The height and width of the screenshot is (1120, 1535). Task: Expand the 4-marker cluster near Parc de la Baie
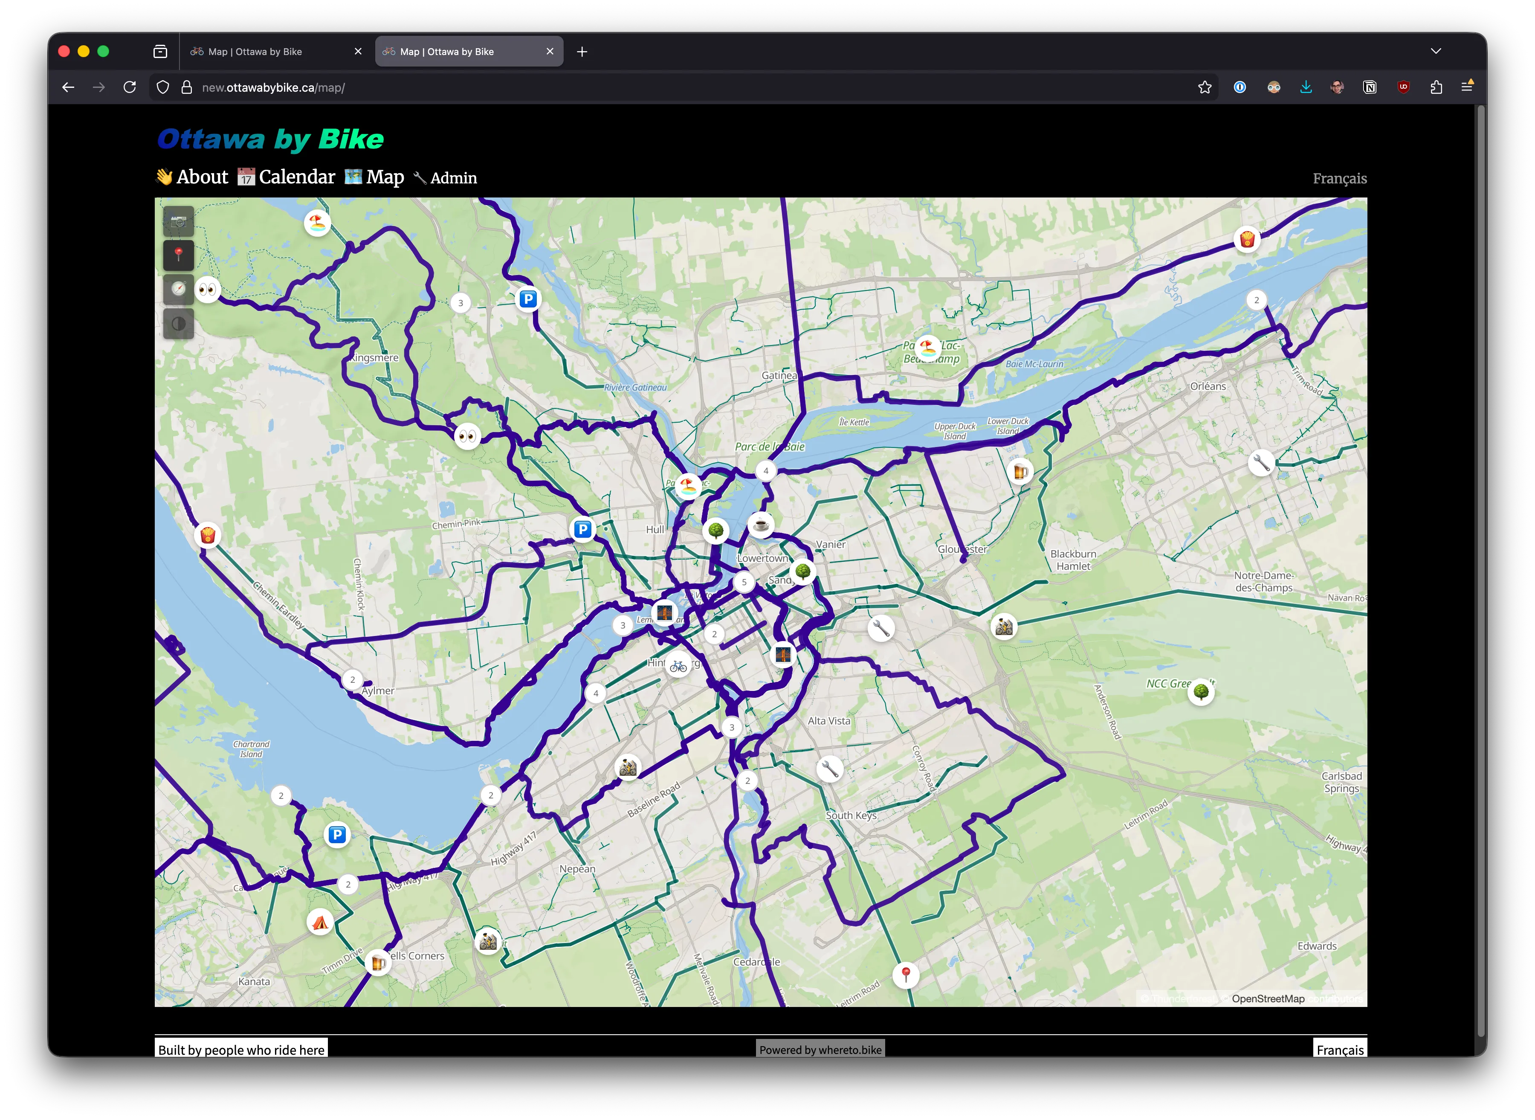[x=766, y=470]
